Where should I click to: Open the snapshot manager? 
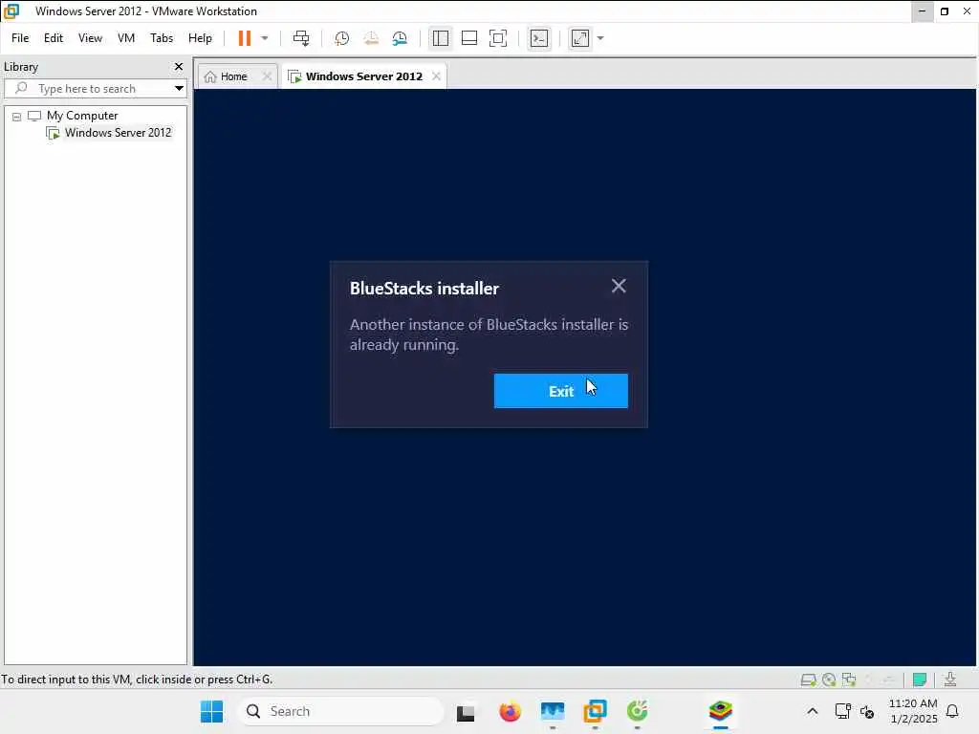point(400,38)
